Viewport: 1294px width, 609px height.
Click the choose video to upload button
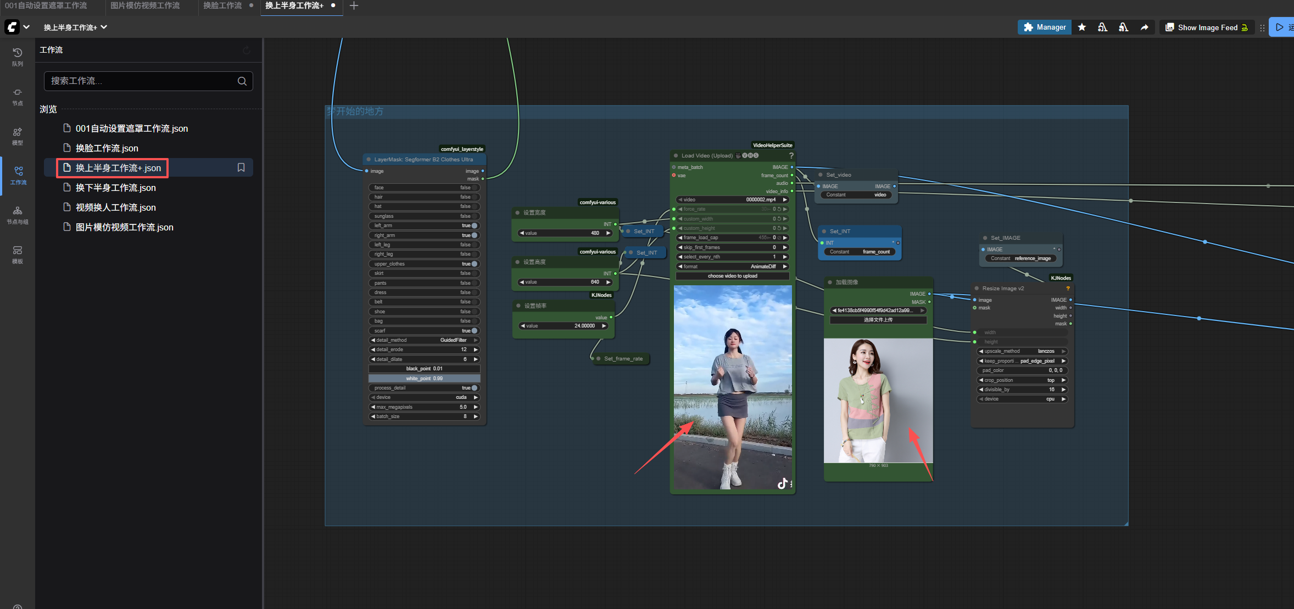point(732,275)
